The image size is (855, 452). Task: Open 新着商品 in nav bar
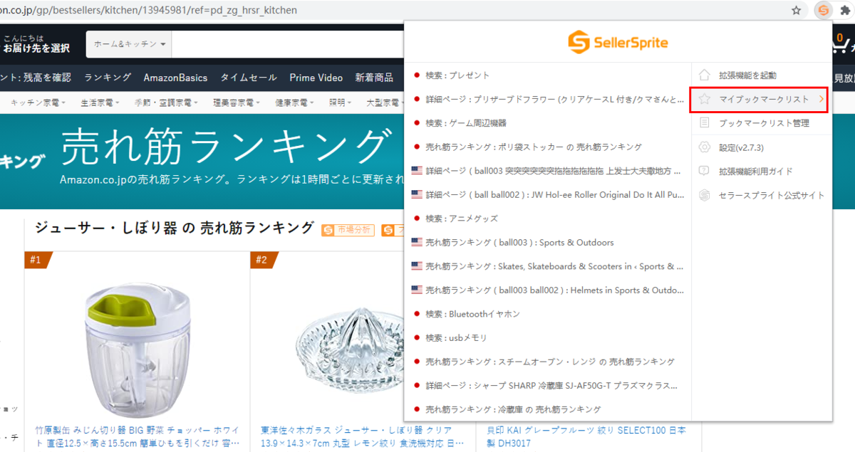tap(374, 78)
